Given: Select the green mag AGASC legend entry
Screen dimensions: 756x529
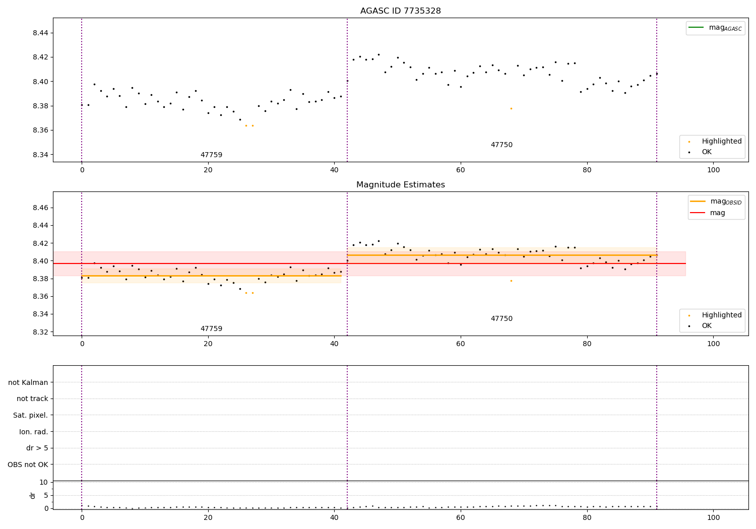Looking at the screenshot, I should (715, 28).
